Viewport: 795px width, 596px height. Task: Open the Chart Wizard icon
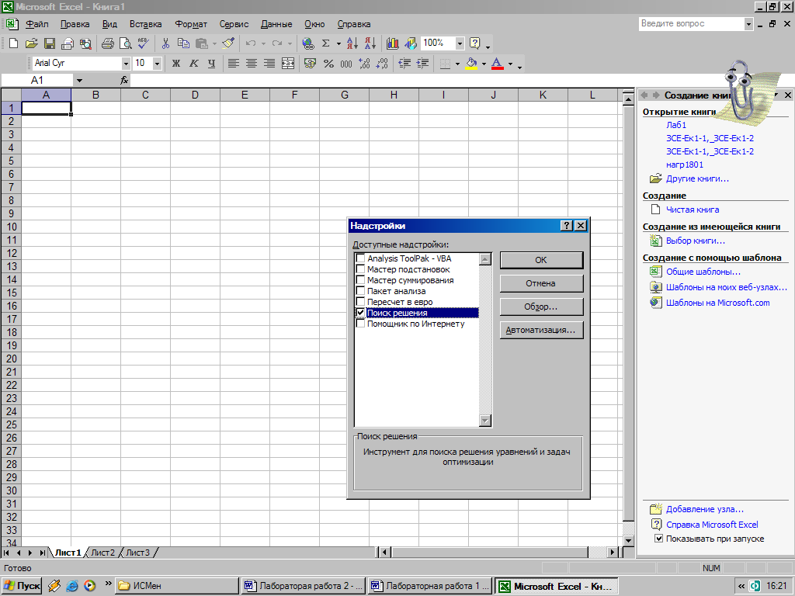392,43
